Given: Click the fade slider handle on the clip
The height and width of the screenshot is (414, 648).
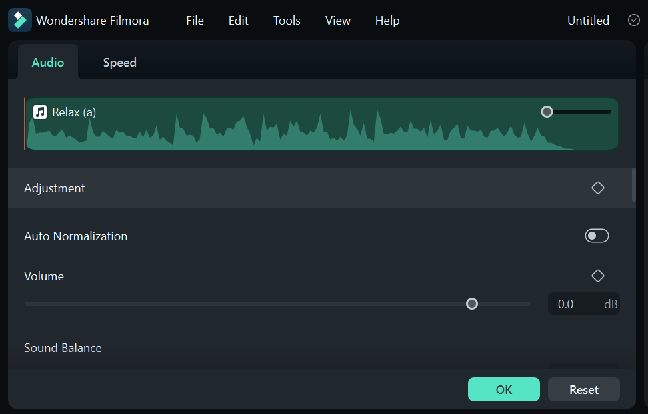Looking at the screenshot, I should (547, 112).
